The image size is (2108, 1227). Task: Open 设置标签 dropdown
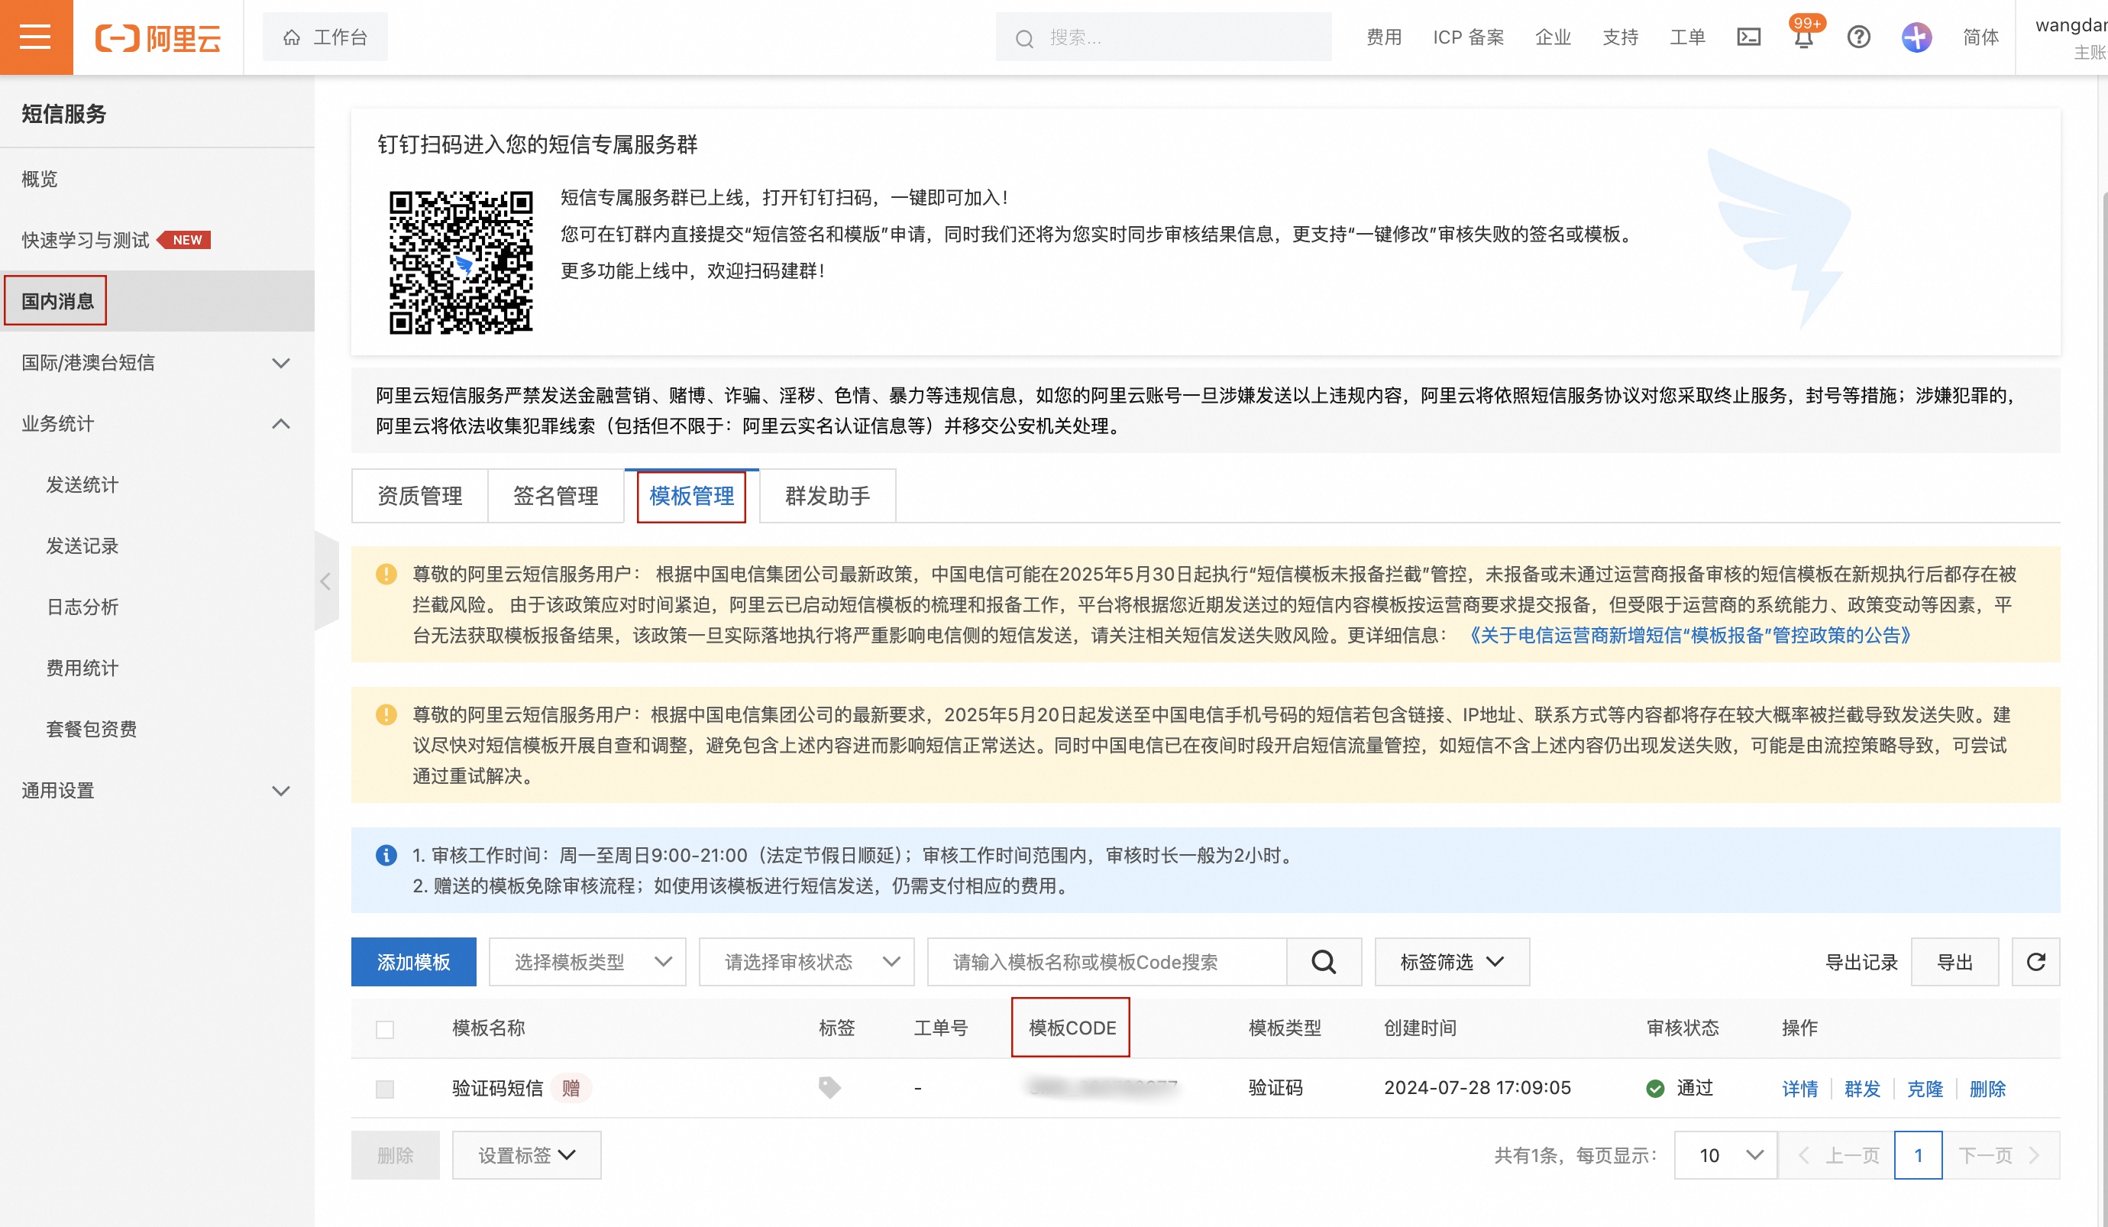click(526, 1155)
